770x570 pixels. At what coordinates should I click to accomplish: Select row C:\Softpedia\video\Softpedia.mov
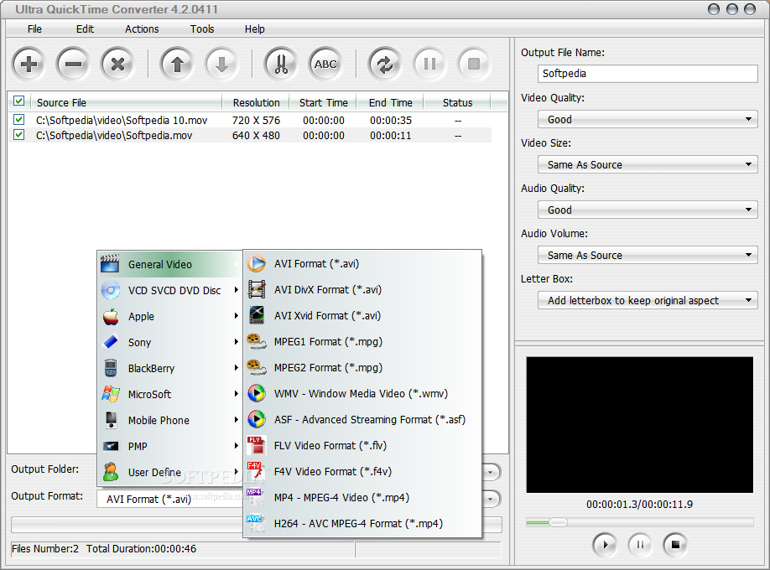[x=251, y=136]
